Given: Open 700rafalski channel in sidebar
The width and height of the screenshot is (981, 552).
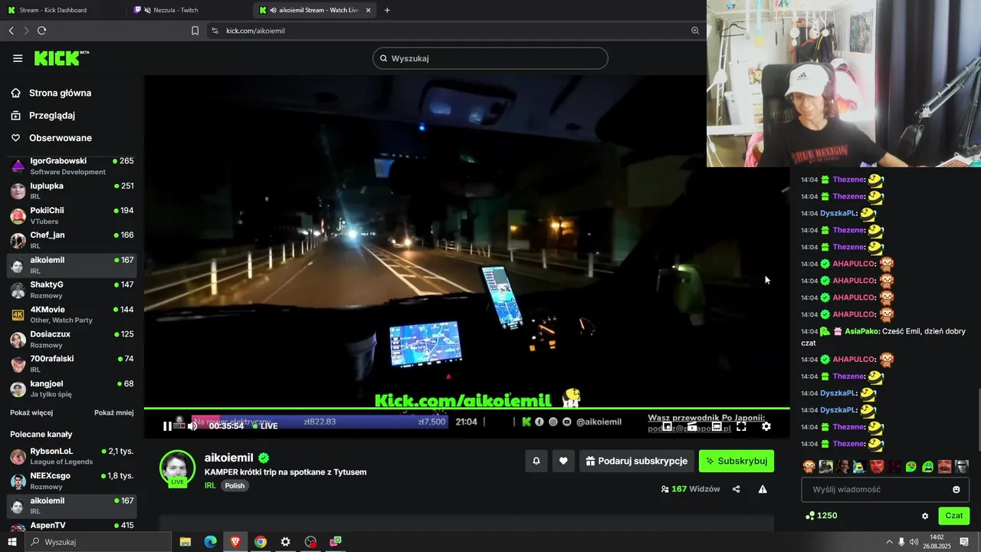Looking at the screenshot, I should [x=72, y=363].
